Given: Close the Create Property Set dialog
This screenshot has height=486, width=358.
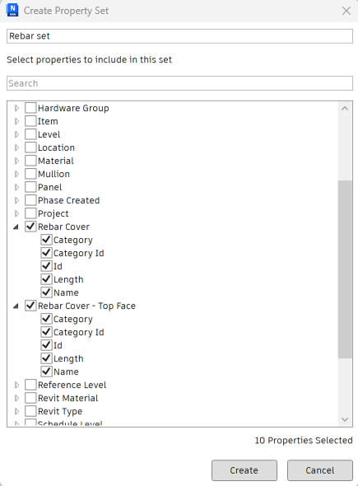Looking at the screenshot, I should (346, 11).
